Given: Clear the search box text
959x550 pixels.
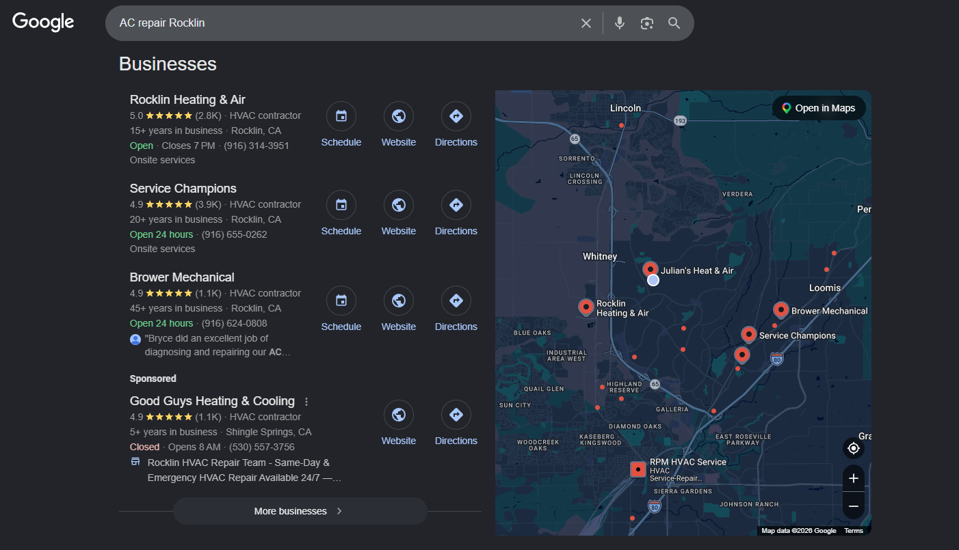Looking at the screenshot, I should [586, 23].
